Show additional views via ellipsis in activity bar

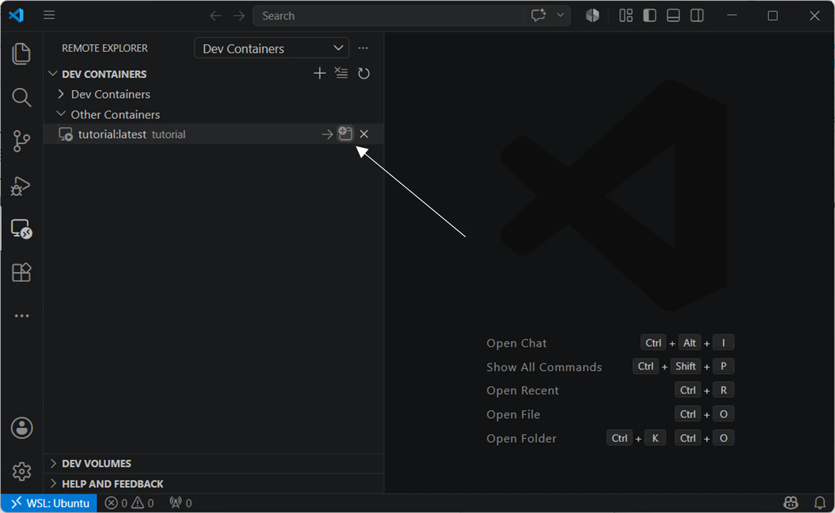pyautogui.click(x=21, y=316)
